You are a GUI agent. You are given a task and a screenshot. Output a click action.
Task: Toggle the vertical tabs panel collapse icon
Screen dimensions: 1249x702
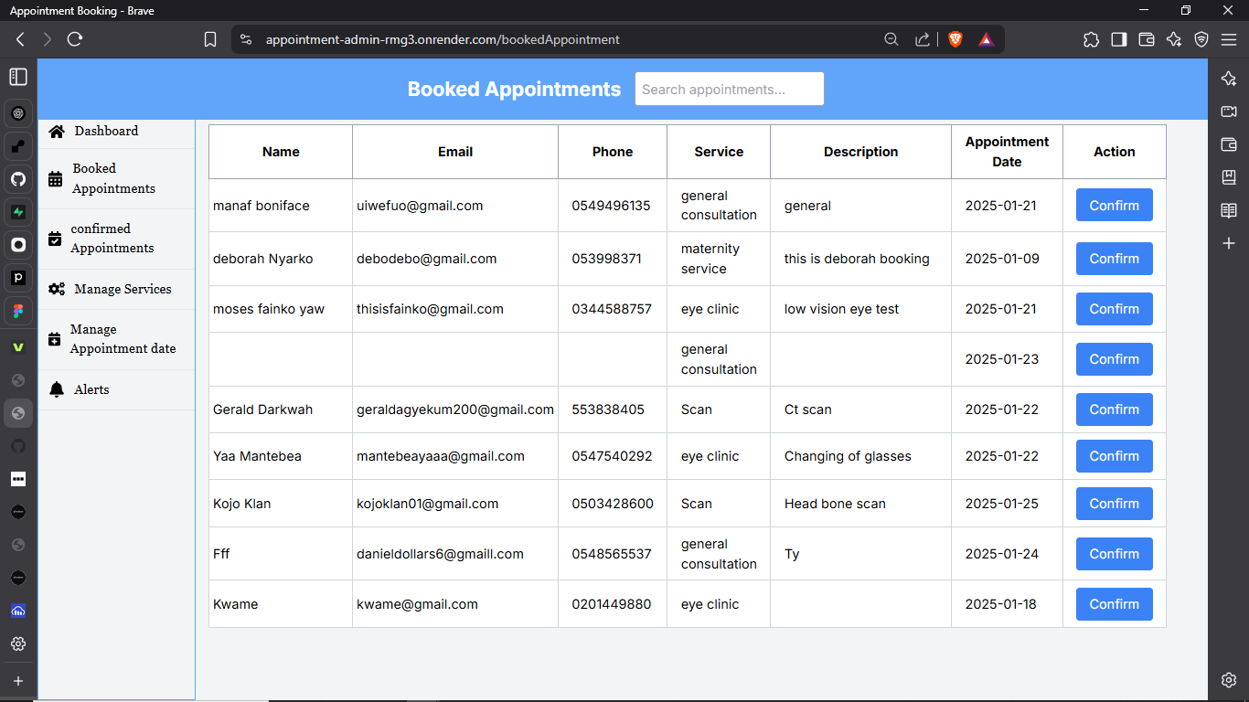pyautogui.click(x=17, y=77)
